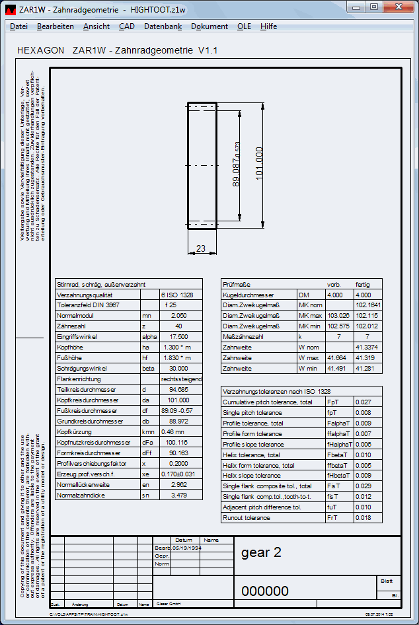The height and width of the screenshot is (625, 419).
Task: Open the Datenbank menu
Action: tap(163, 26)
